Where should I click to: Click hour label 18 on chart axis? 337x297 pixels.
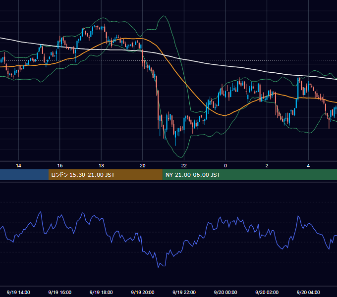(x=101, y=166)
